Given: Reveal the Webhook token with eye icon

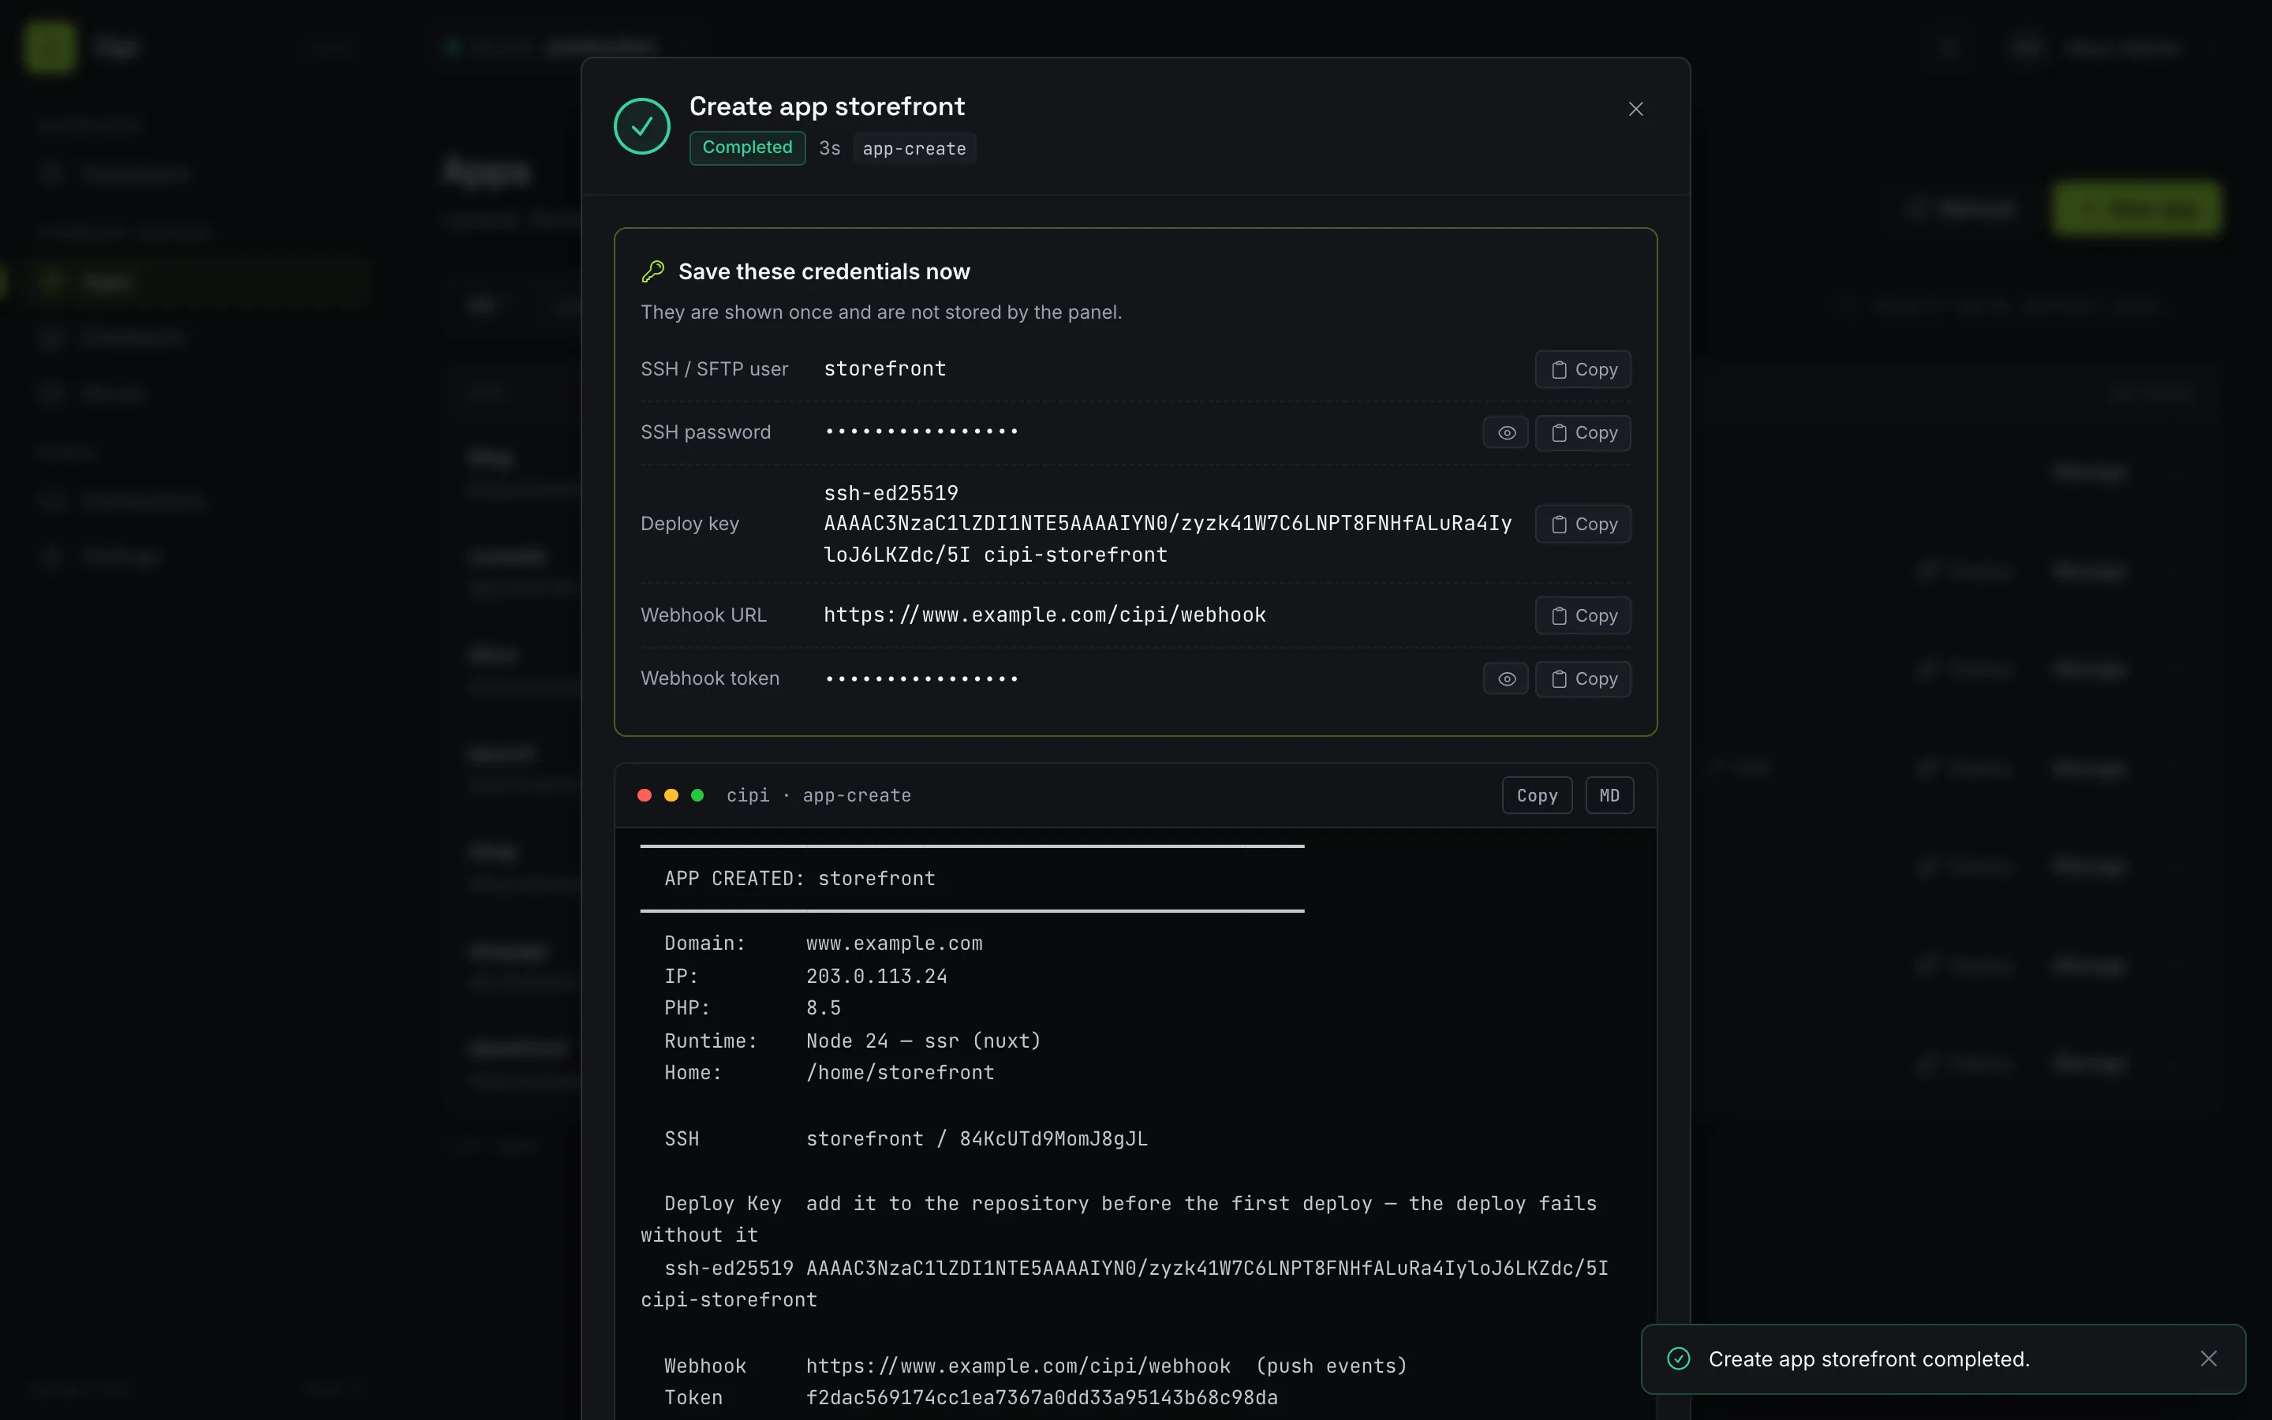Looking at the screenshot, I should (1506, 679).
